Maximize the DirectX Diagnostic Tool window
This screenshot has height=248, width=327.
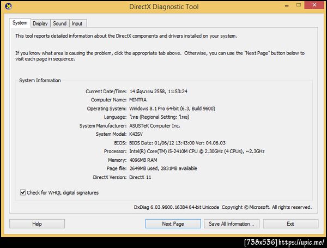pyautogui.click(x=299, y=5)
